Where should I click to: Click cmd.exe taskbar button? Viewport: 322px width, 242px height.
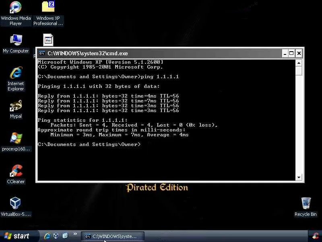[x=113, y=236]
